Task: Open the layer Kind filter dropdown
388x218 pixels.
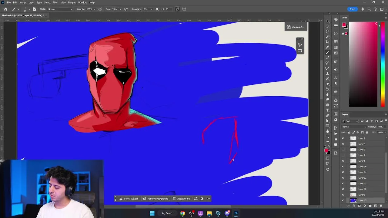Action: [x=350, y=121]
